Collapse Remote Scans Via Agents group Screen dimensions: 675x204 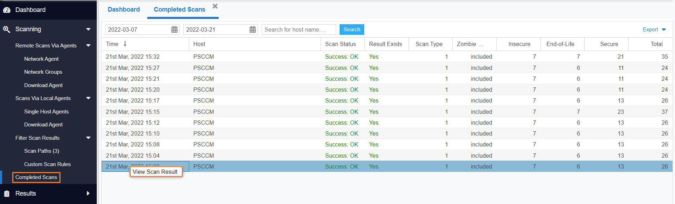pos(88,46)
